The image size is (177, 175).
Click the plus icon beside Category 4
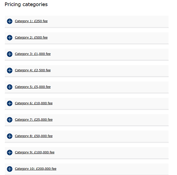point(10,71)
